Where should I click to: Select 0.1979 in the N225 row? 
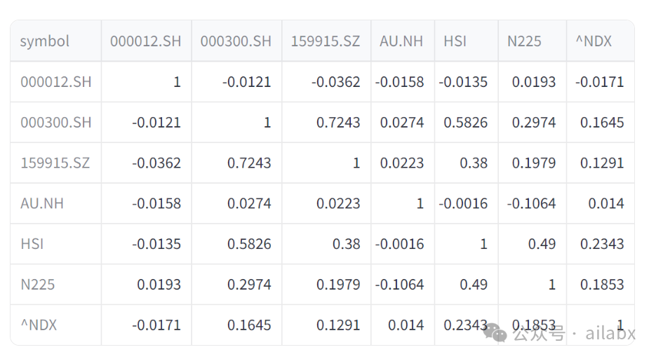[338, 285]
